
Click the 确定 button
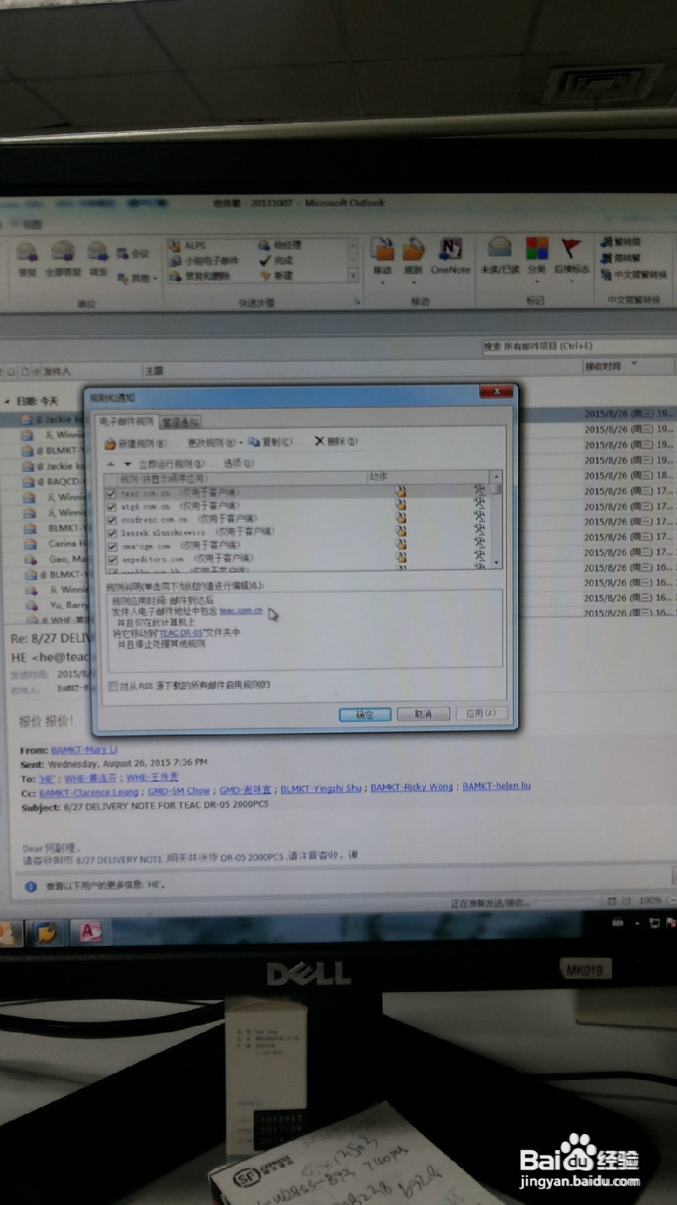tap(364, 714)
